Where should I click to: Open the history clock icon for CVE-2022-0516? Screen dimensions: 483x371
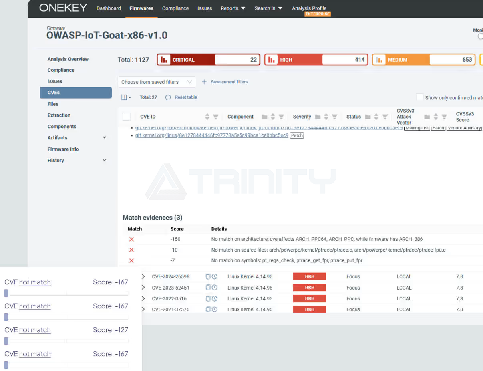(x=215, y=298)
